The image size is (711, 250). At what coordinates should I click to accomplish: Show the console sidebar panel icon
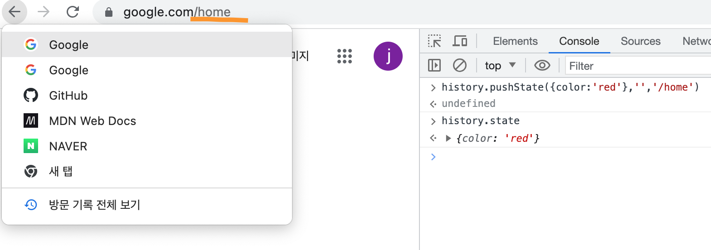[x=434, y=66]
